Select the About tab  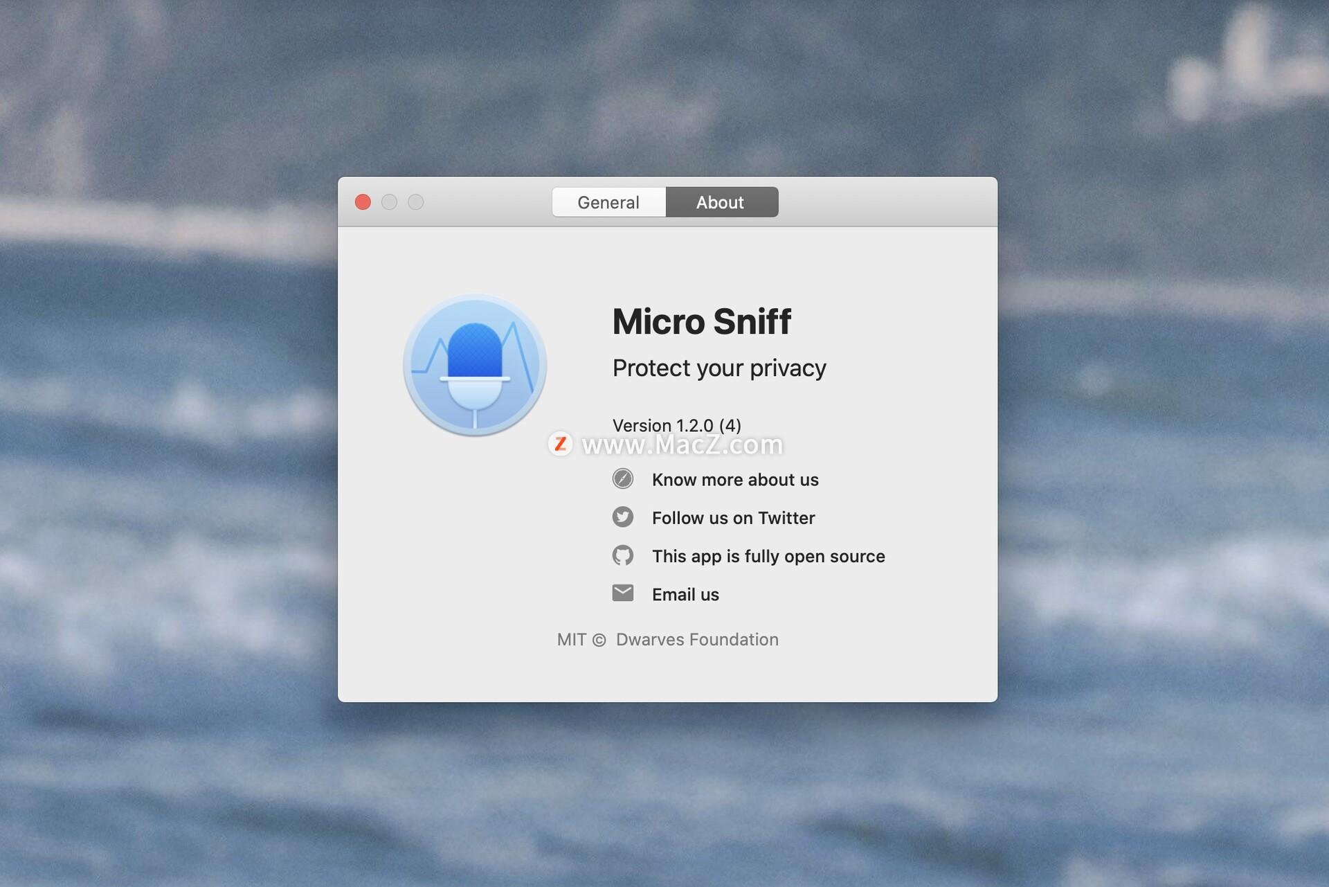[721, 202]
